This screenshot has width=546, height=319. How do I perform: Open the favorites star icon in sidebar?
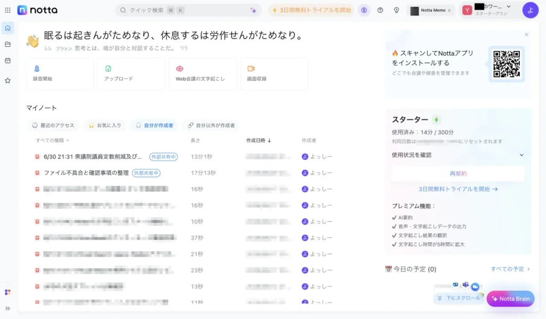coord(7,81)
